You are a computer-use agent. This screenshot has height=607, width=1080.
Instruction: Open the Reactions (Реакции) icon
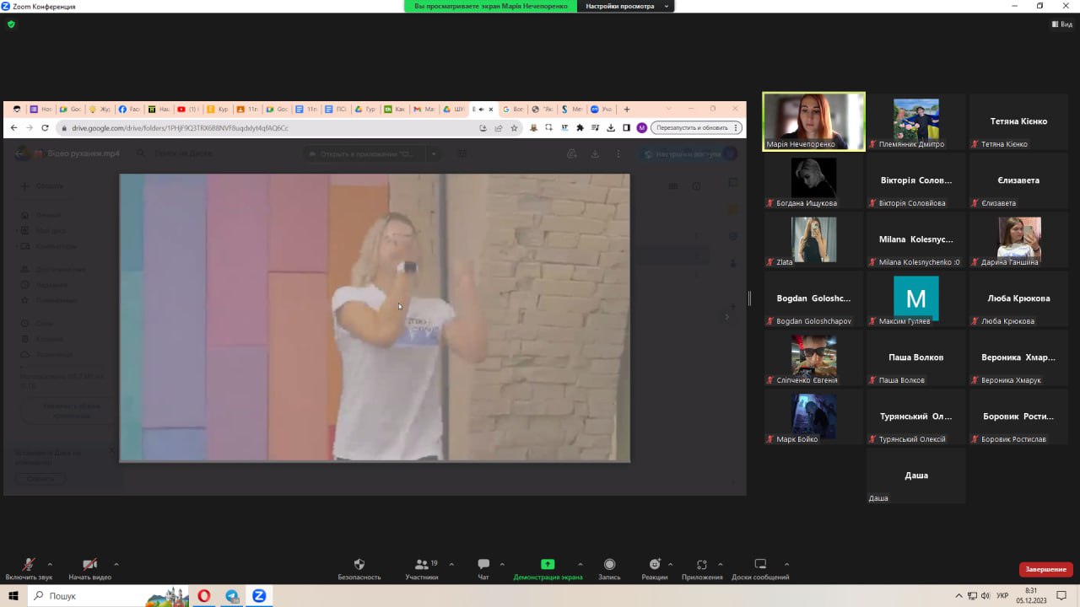[654, 565]
